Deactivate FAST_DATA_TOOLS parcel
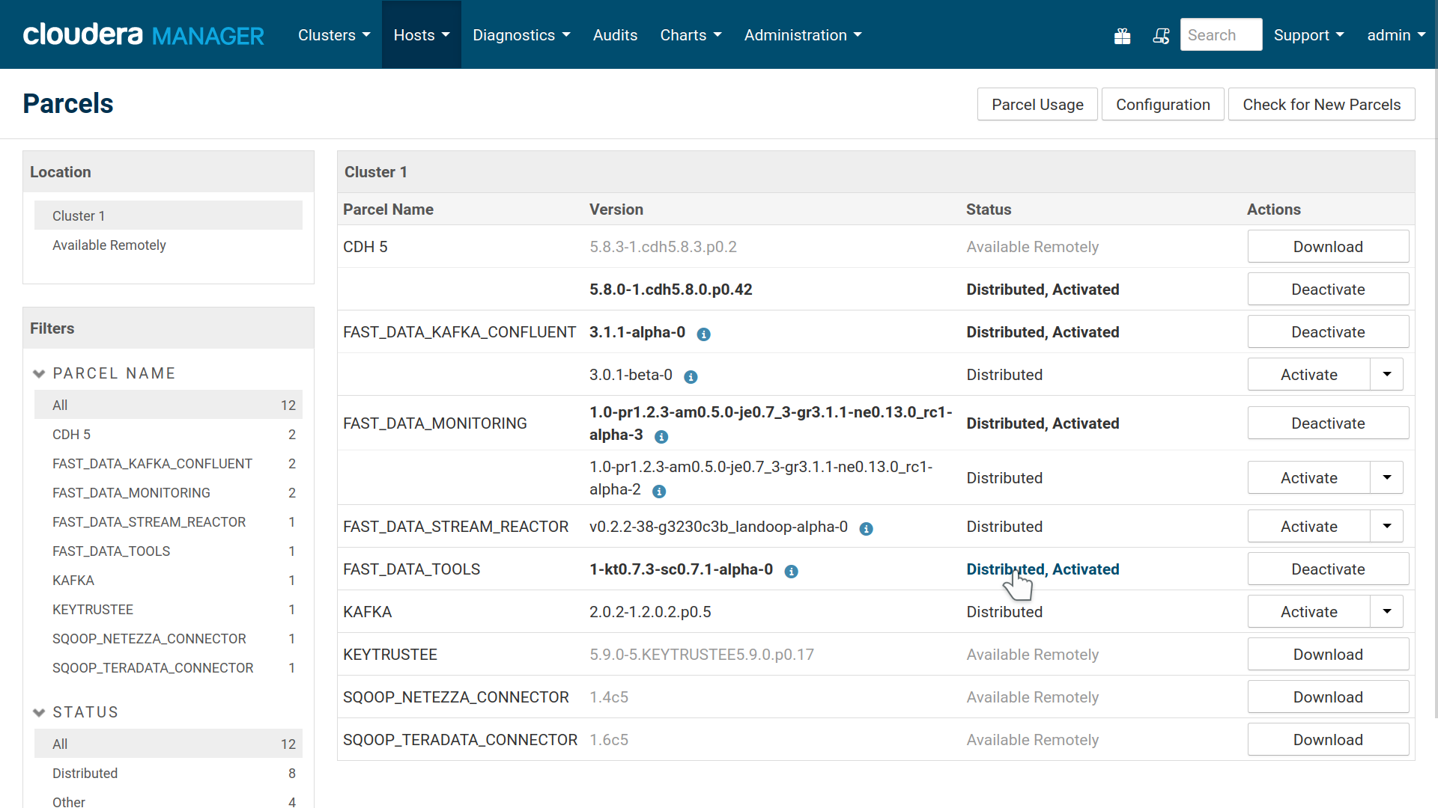The height and width of the screenshot is (808, 1438). click(x=1328, y=569)
